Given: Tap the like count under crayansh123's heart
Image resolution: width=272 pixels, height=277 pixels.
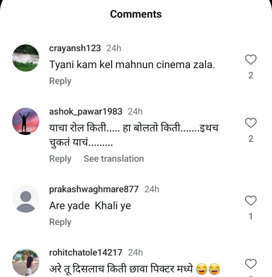Looking at the screenshot, I should pos(251,75).
